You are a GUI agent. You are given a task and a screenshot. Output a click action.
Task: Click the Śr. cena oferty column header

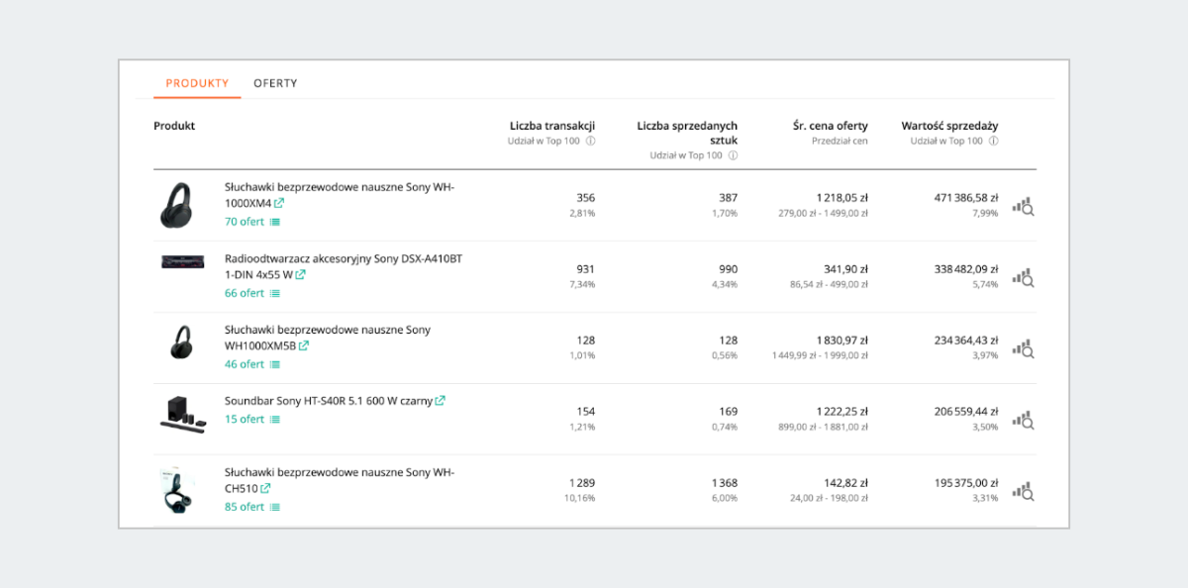[x=830, y=126]
